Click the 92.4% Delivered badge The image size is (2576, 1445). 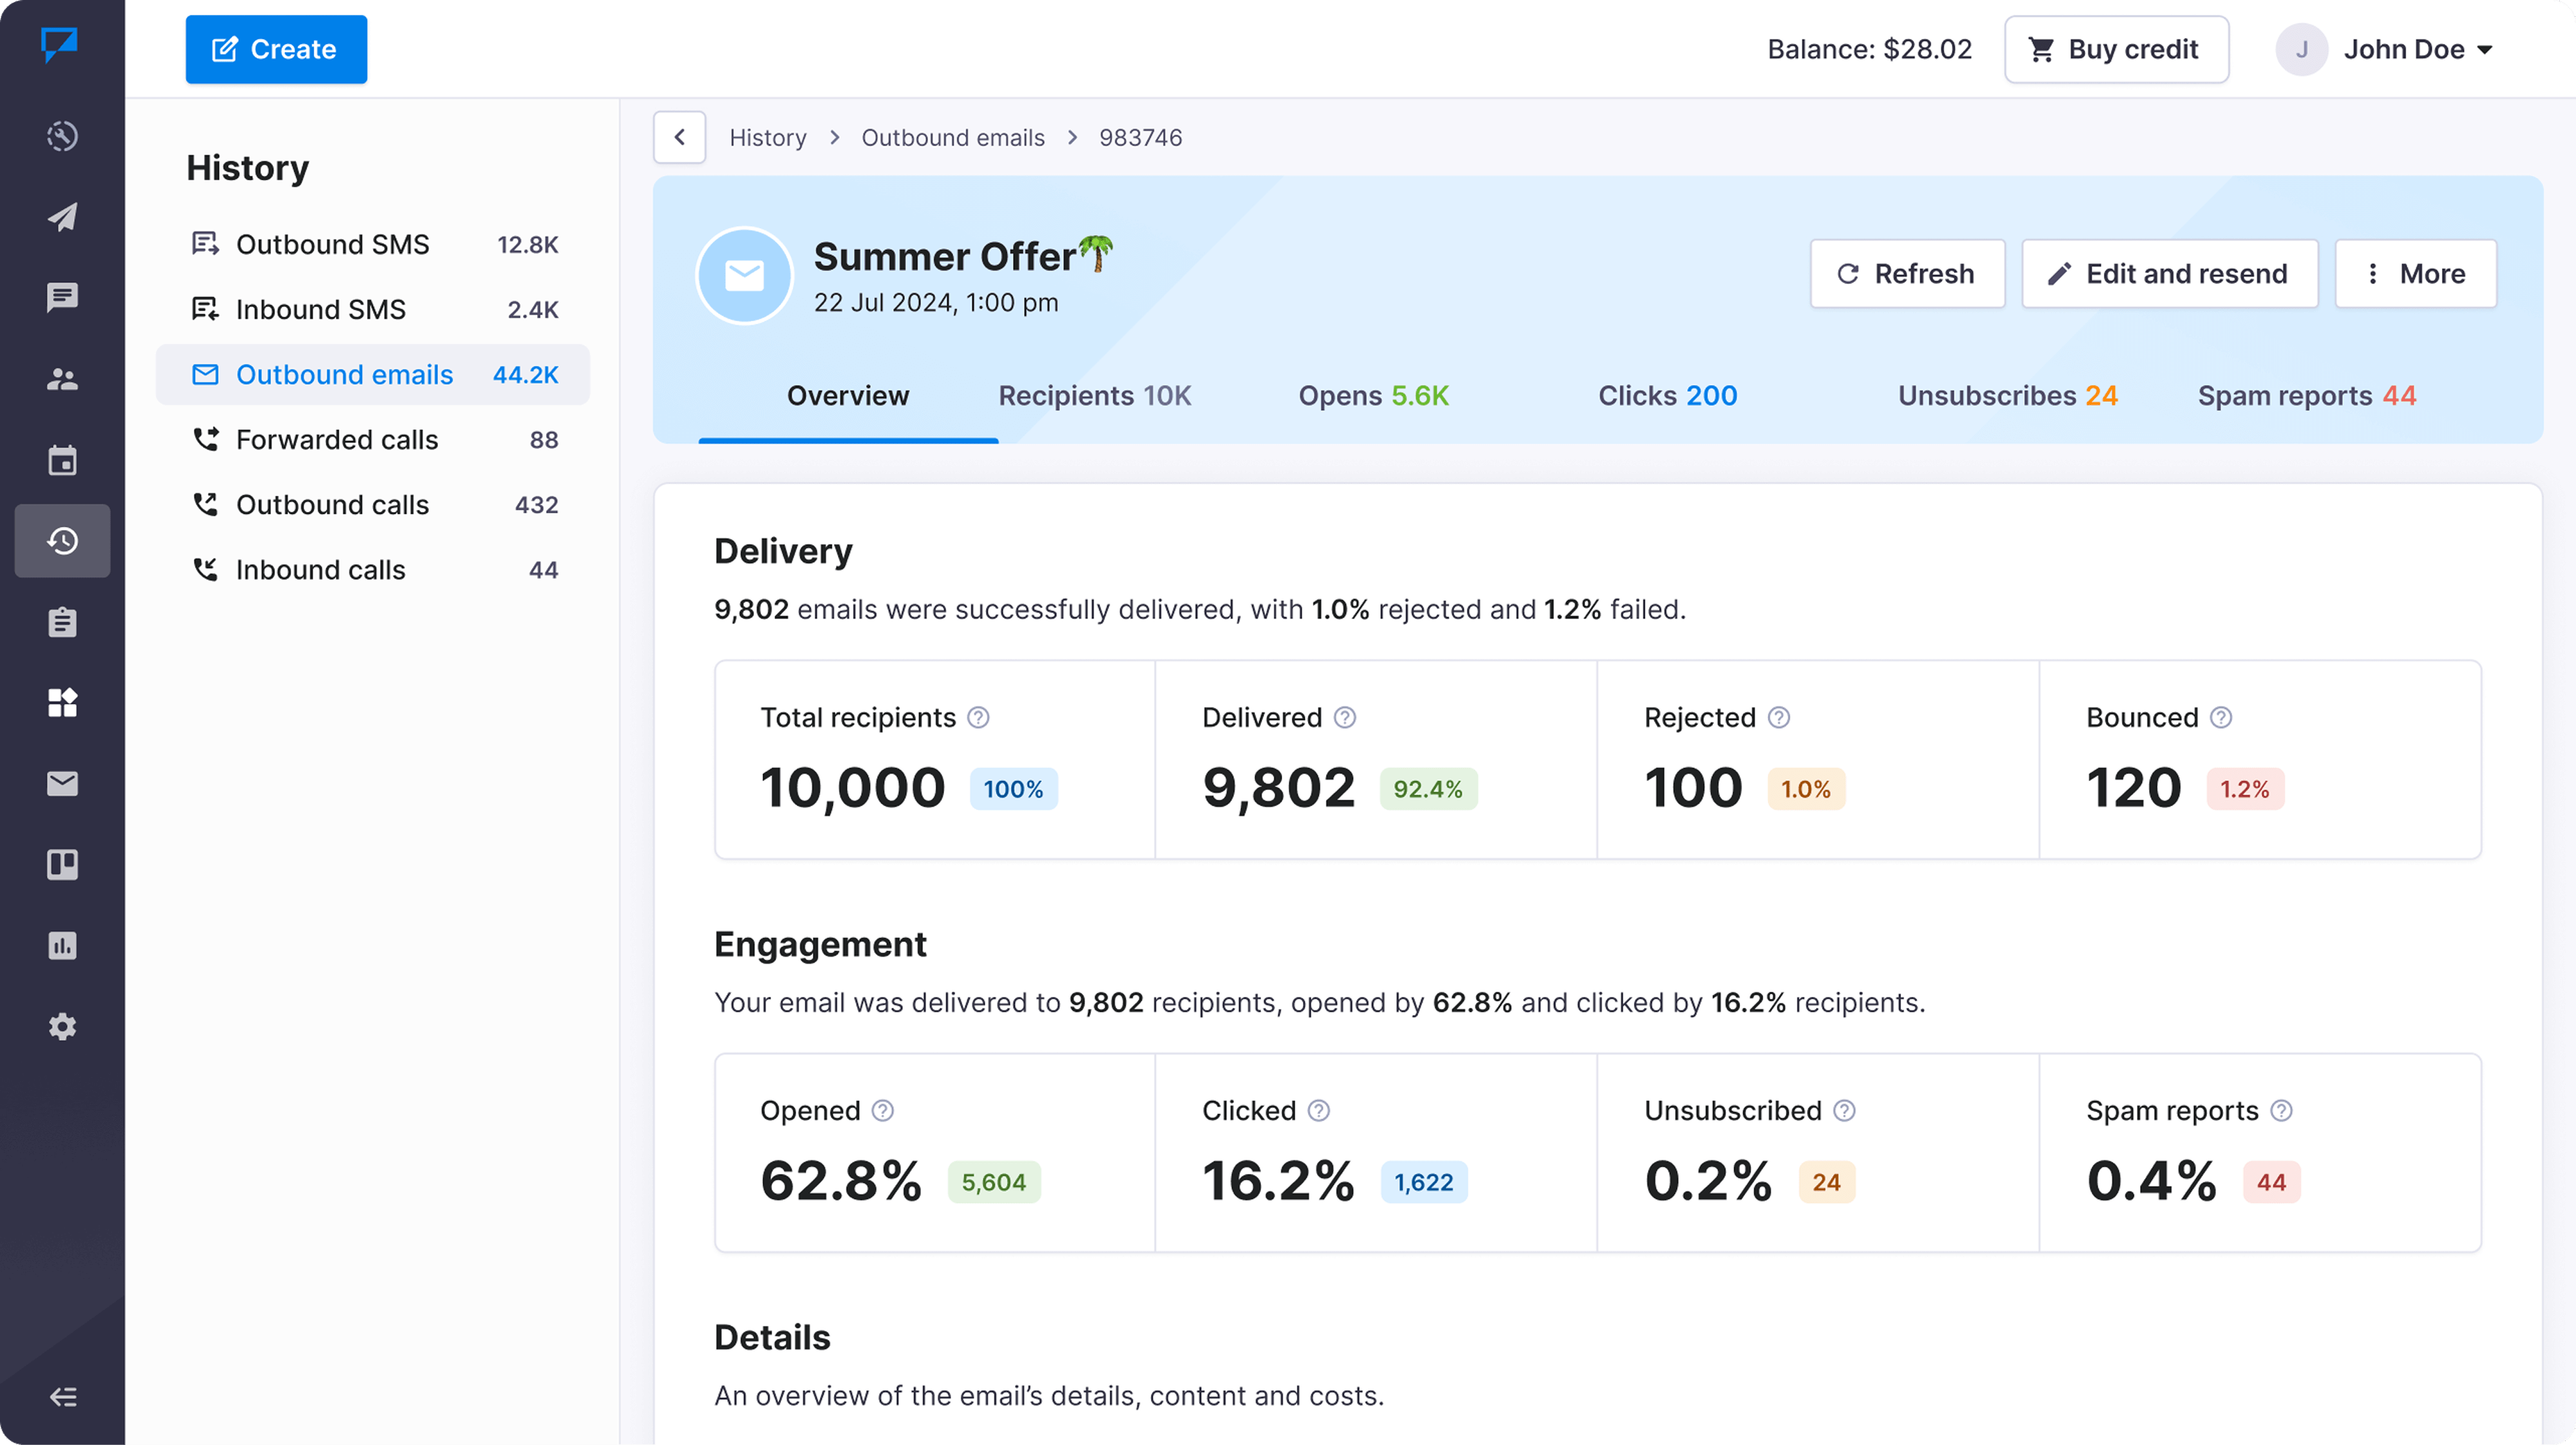tap(1428, 789)
